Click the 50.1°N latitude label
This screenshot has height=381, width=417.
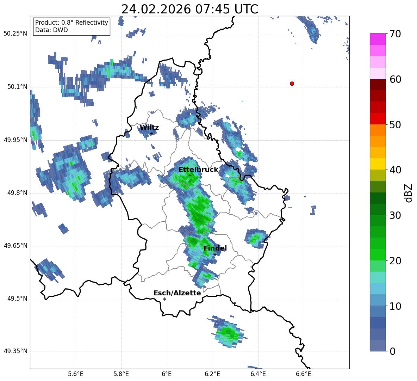[17, 87]
